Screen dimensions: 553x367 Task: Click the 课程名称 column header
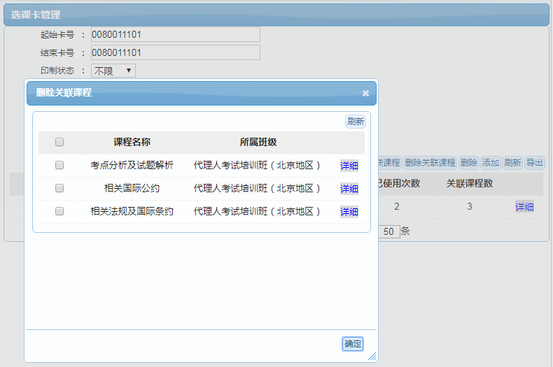132,142
